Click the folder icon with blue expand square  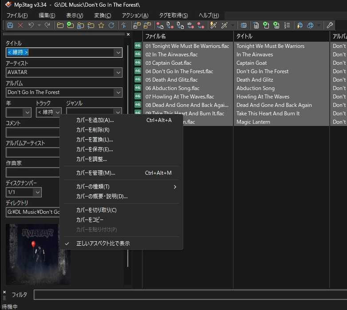(x=81, y=25)
